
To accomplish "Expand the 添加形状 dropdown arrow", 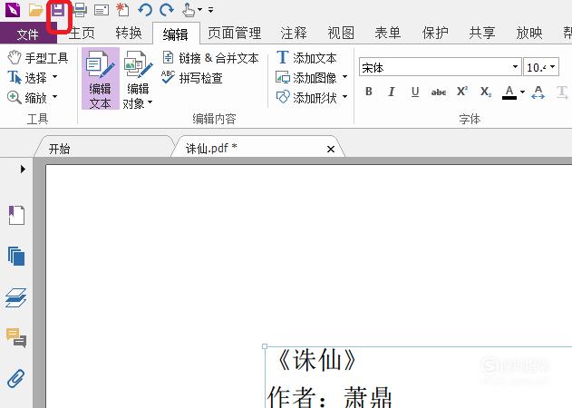I will [344, 97].
